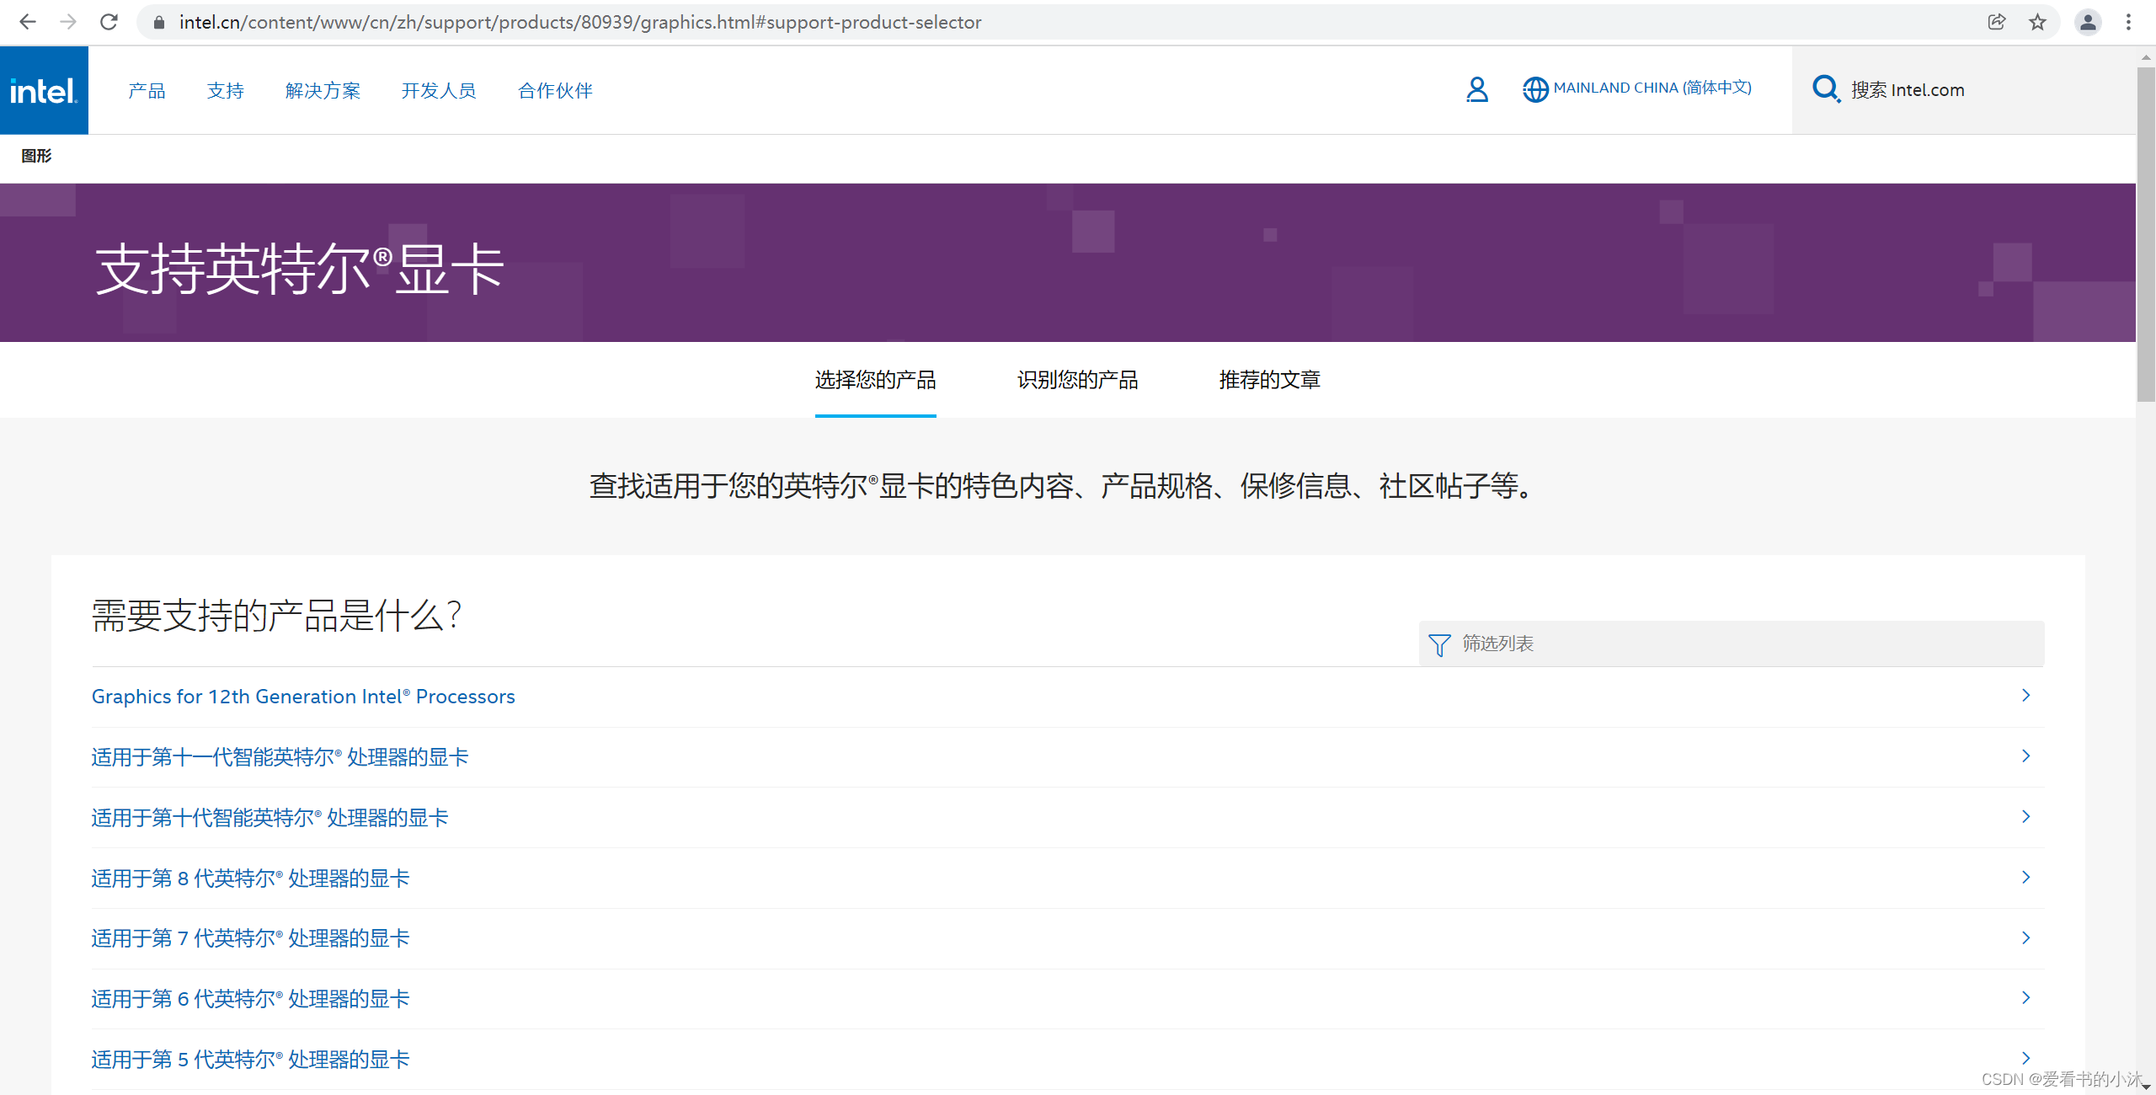Click the globe region selector icon
2156x1095 pixels.
pos(1534,89)
